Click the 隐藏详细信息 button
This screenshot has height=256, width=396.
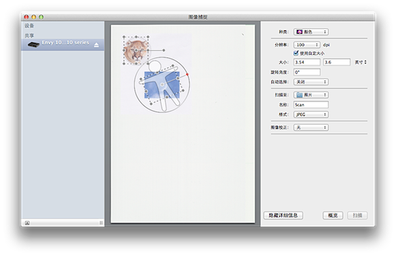(x=283, y=215)
